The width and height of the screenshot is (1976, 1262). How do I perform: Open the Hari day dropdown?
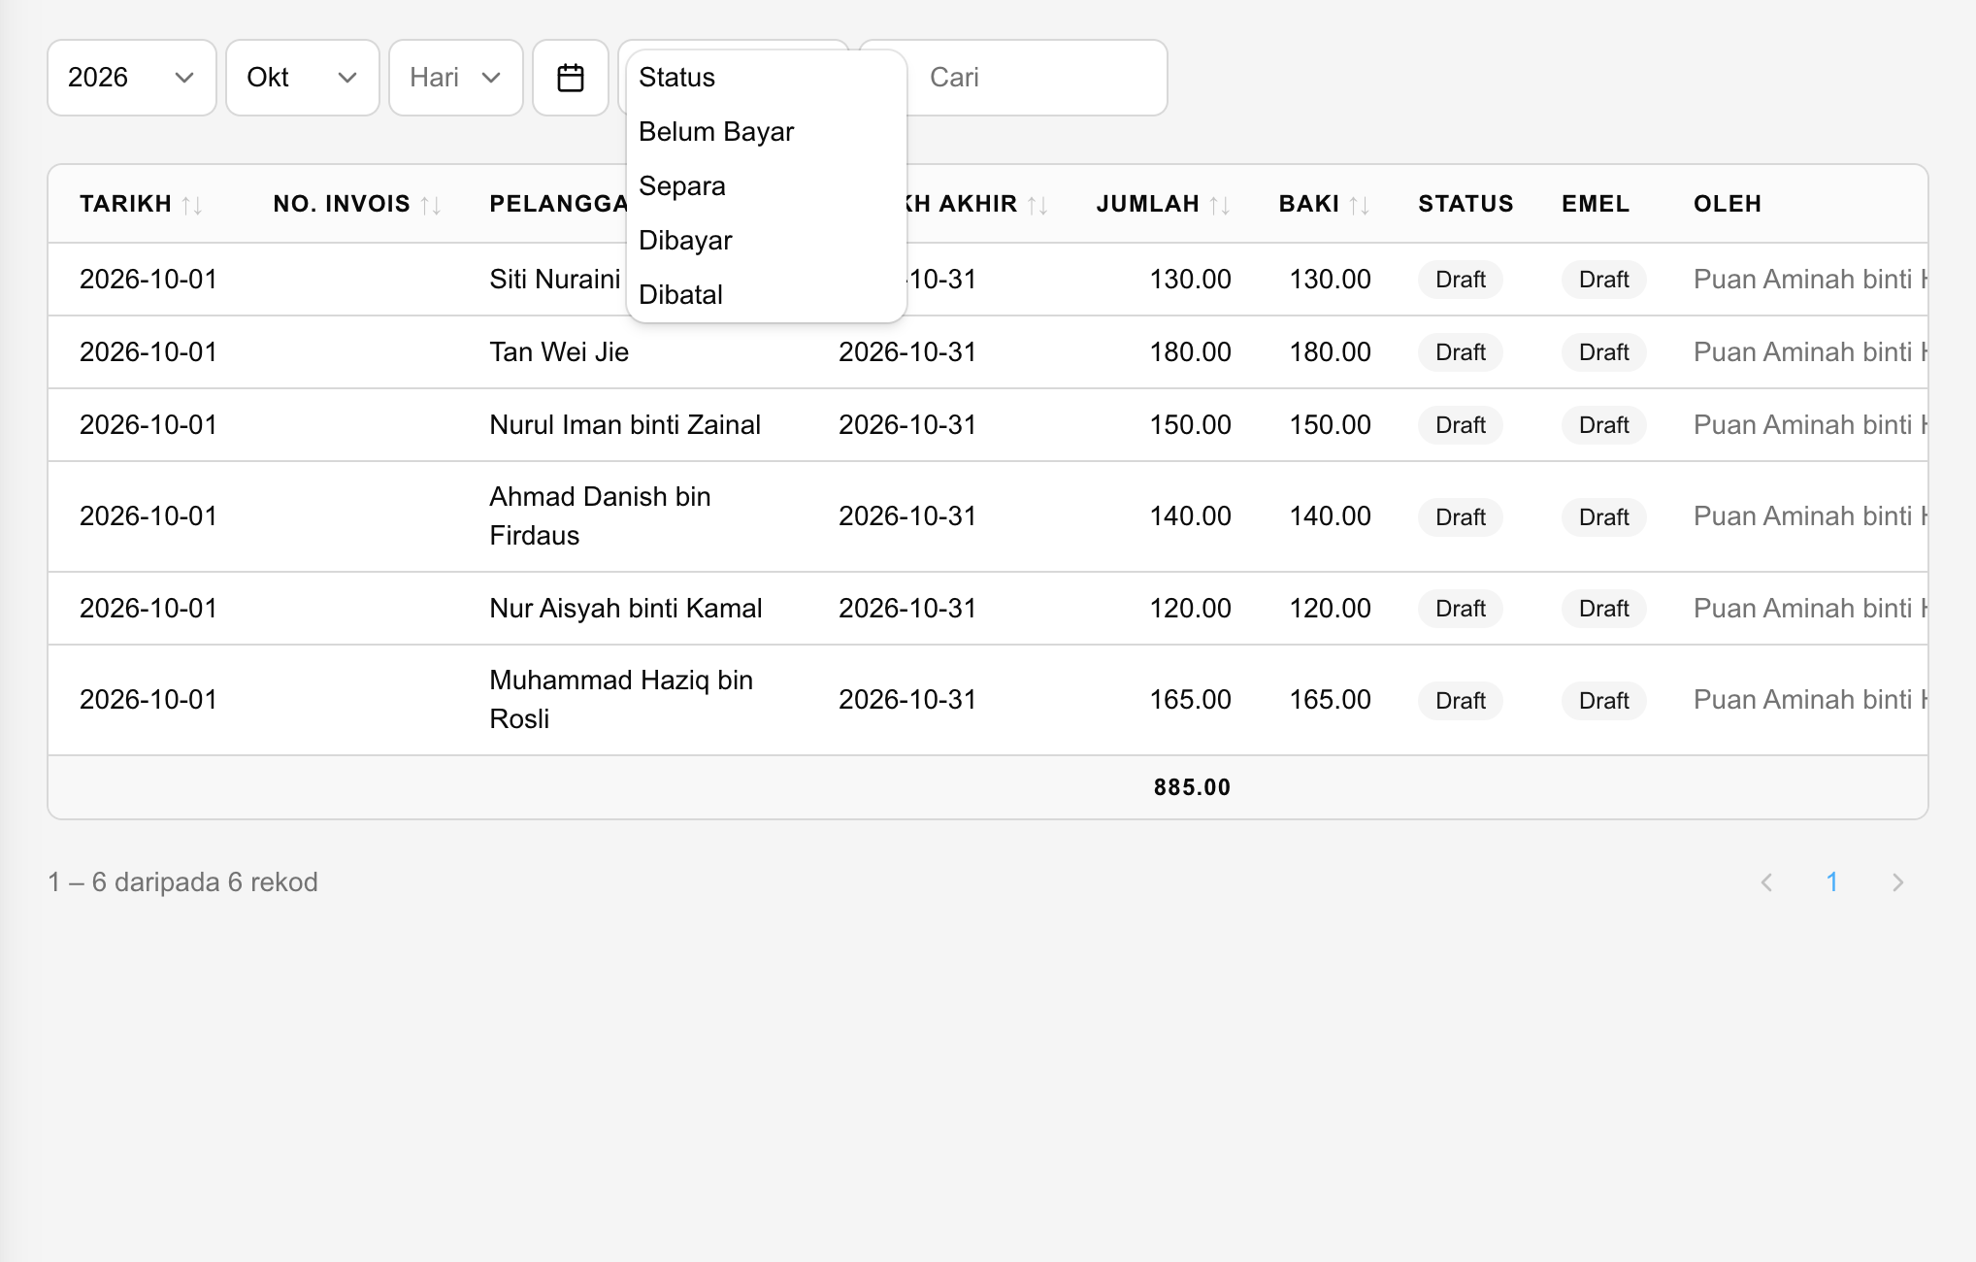(x=456, y=78)
